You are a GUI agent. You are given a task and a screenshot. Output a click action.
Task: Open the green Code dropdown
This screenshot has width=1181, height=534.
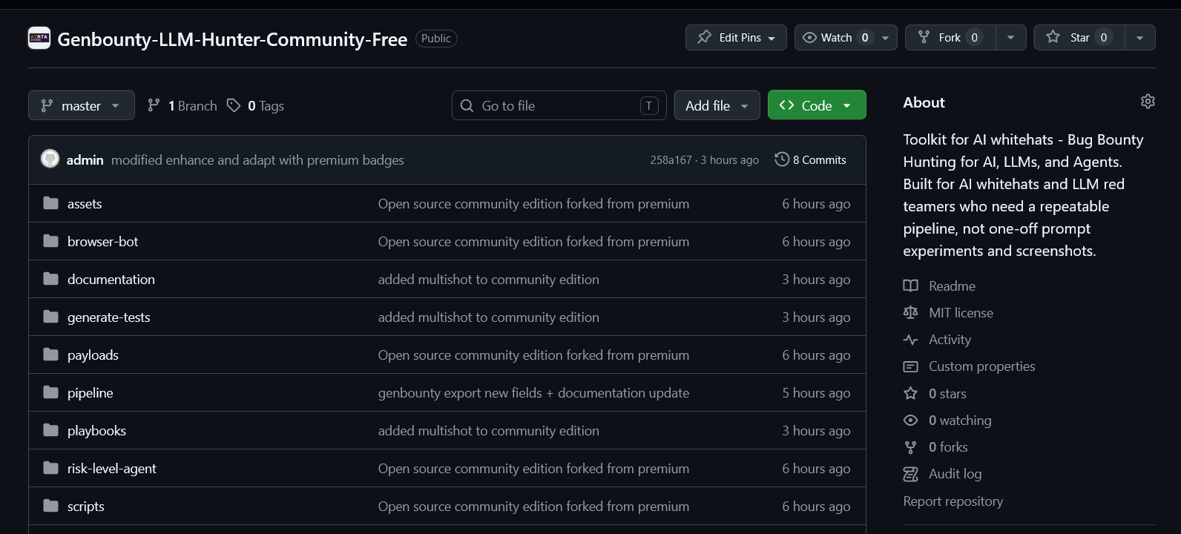click(x=817, y=105)
